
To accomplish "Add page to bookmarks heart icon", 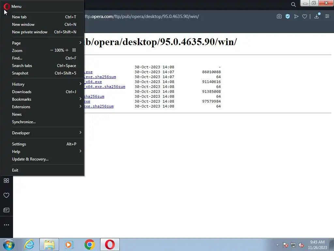I will click(x=305, y=16).
